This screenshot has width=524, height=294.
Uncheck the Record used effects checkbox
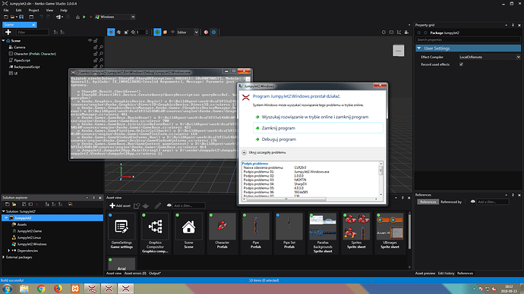coord(461,64)
